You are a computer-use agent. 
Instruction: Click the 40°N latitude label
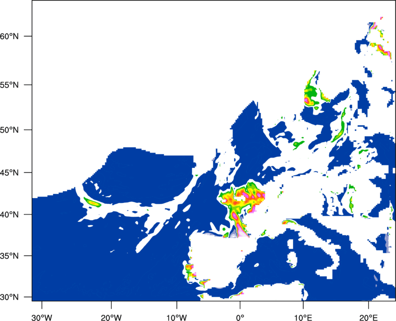tap(9, 215)
